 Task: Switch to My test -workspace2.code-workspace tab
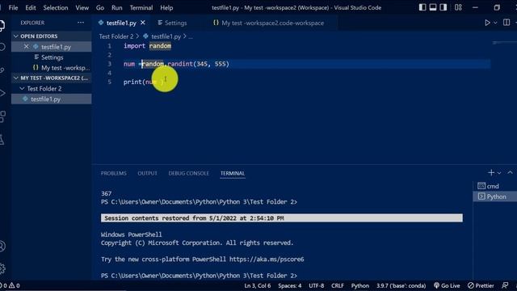click(268, 23)
